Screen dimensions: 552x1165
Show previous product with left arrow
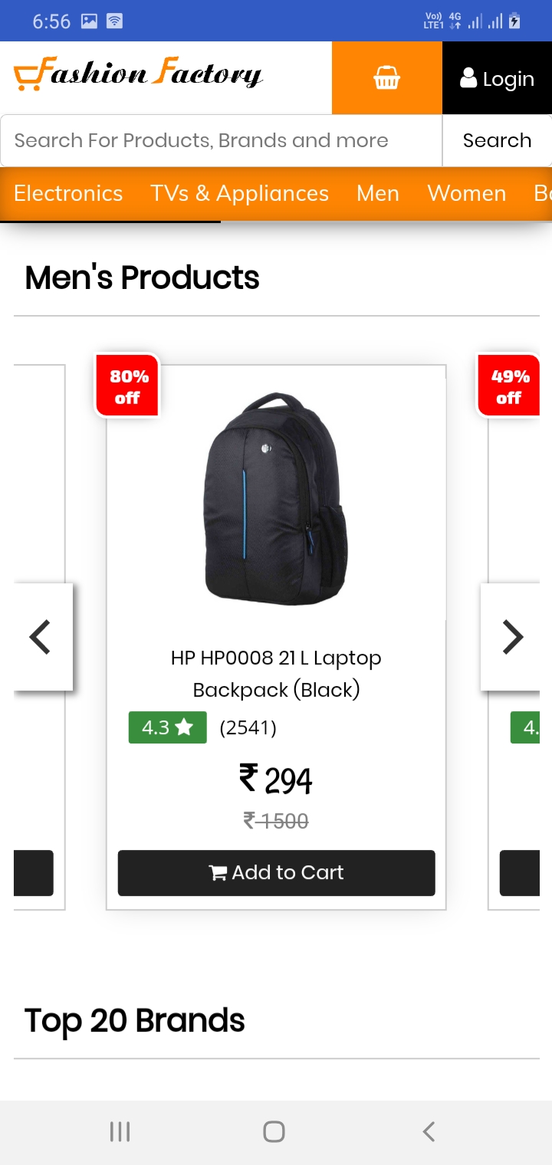point(41,637)
